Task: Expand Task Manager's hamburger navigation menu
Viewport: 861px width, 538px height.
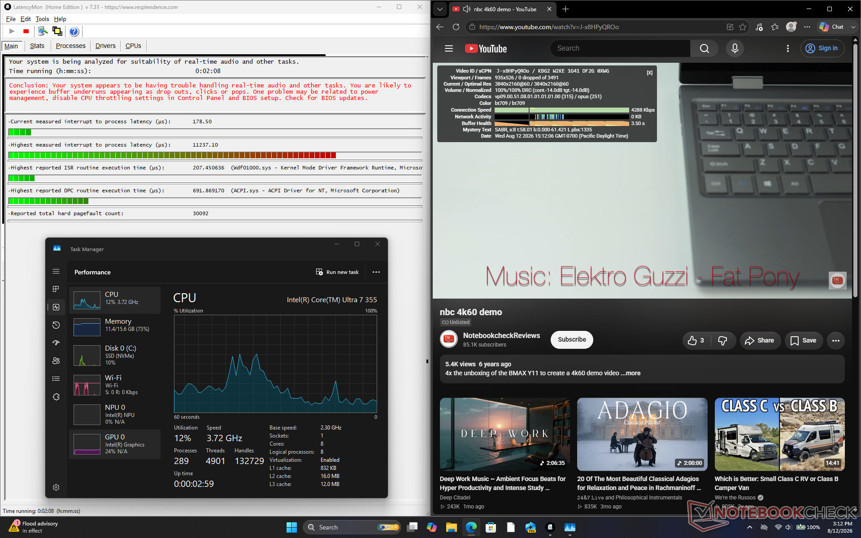Action: pyautogui.click(x=56, y=271)
